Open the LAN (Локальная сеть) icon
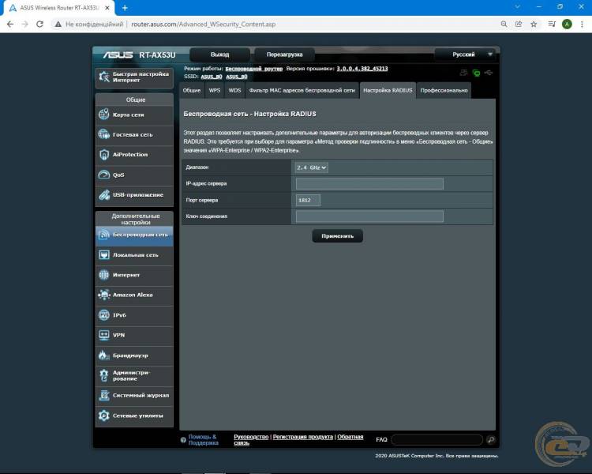 pos(104,254)
